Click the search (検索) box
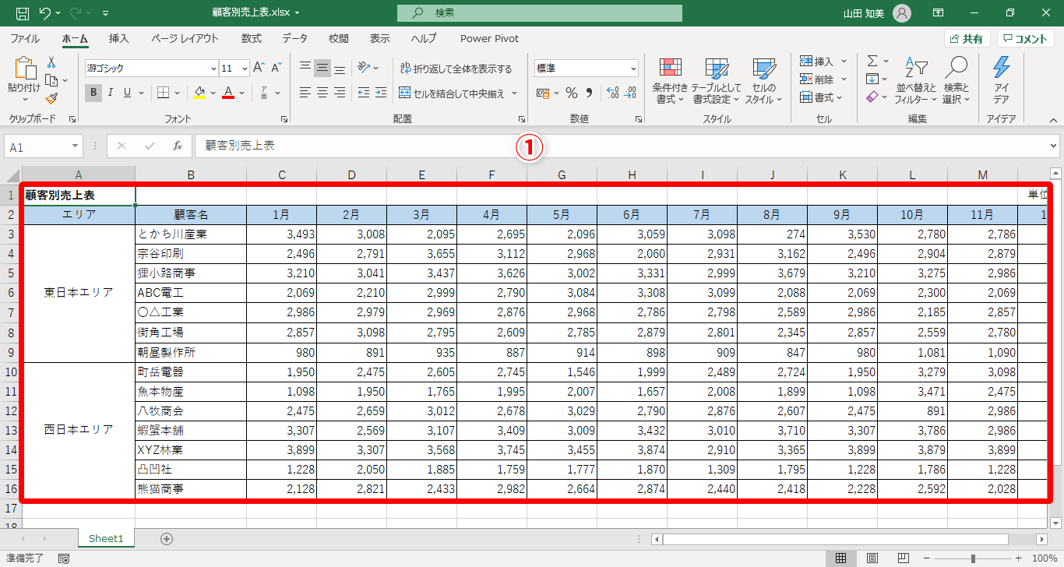Screen dimensions: 1064x567 point(539,13)
